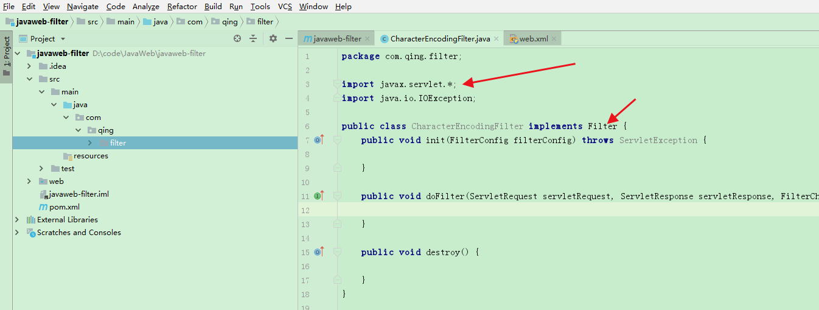
Task: Open the Navigate menu
Action: pos(83,7)
